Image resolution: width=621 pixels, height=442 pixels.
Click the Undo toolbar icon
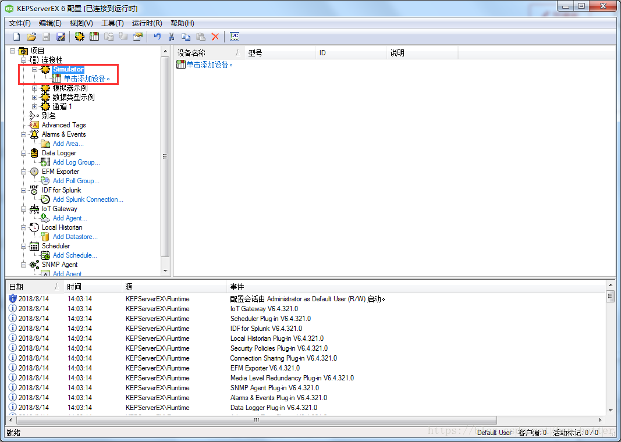tap(156, 36)
